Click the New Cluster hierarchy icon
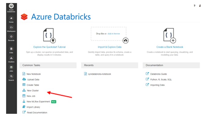 24,90
